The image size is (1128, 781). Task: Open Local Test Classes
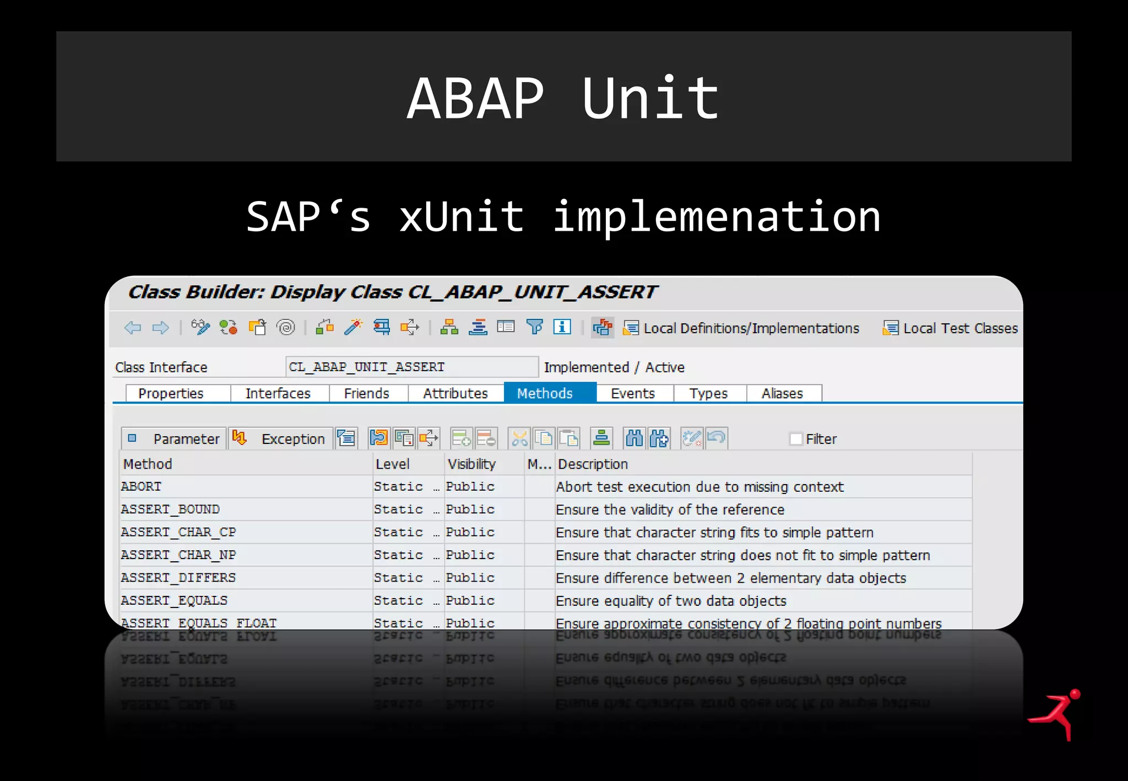(x=950, y=328)
